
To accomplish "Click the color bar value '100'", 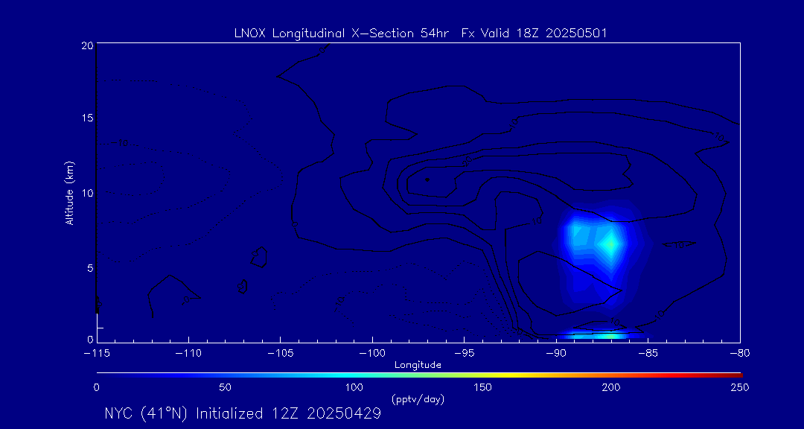I will [x=354, y=387].
